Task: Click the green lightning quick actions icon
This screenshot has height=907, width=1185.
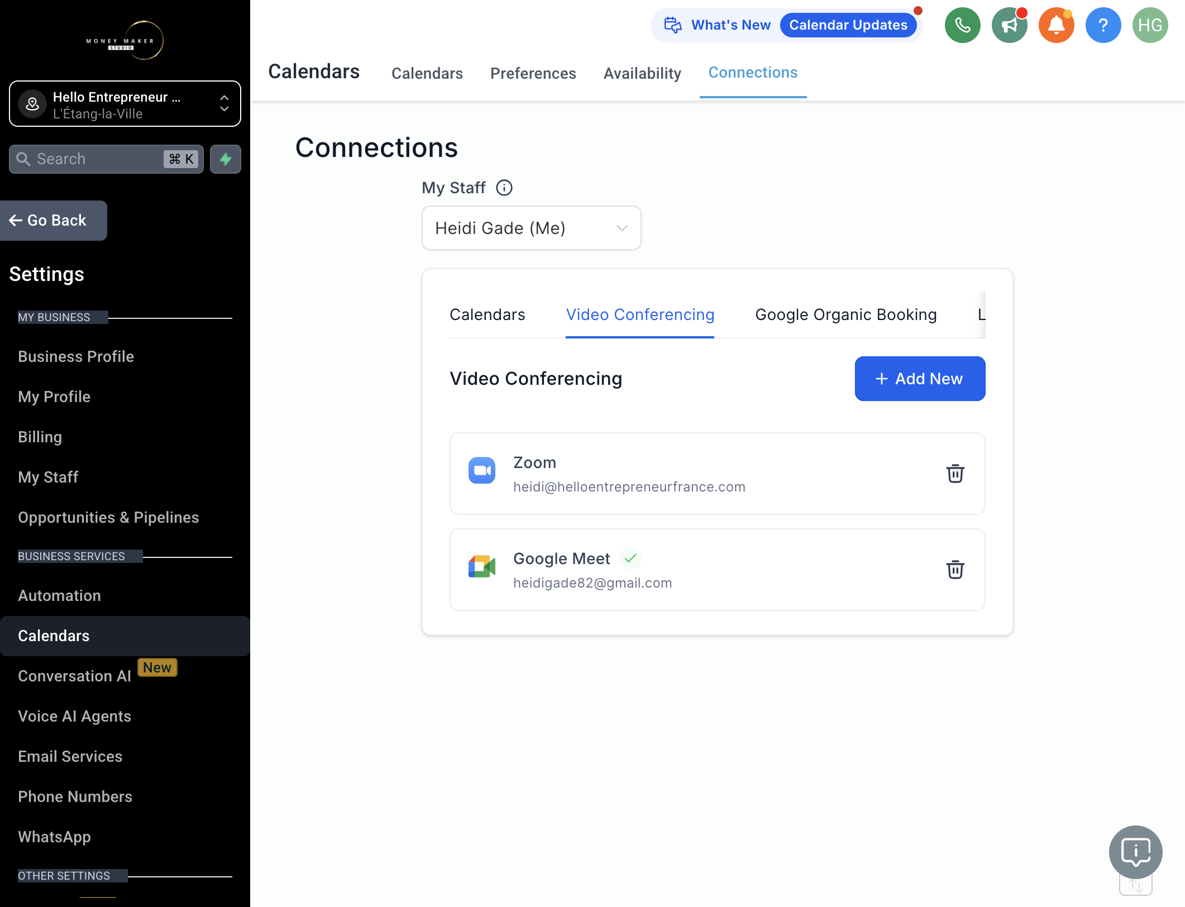Action: (226, 159)
